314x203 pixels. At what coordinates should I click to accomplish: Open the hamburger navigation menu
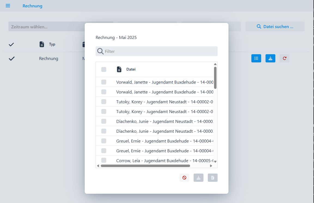(x=8, y=6)
